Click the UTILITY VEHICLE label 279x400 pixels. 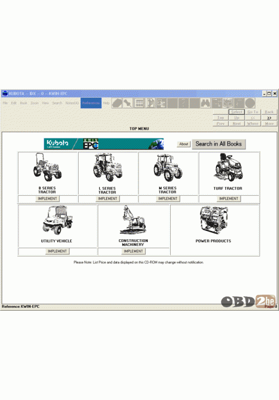coord(56,241)
